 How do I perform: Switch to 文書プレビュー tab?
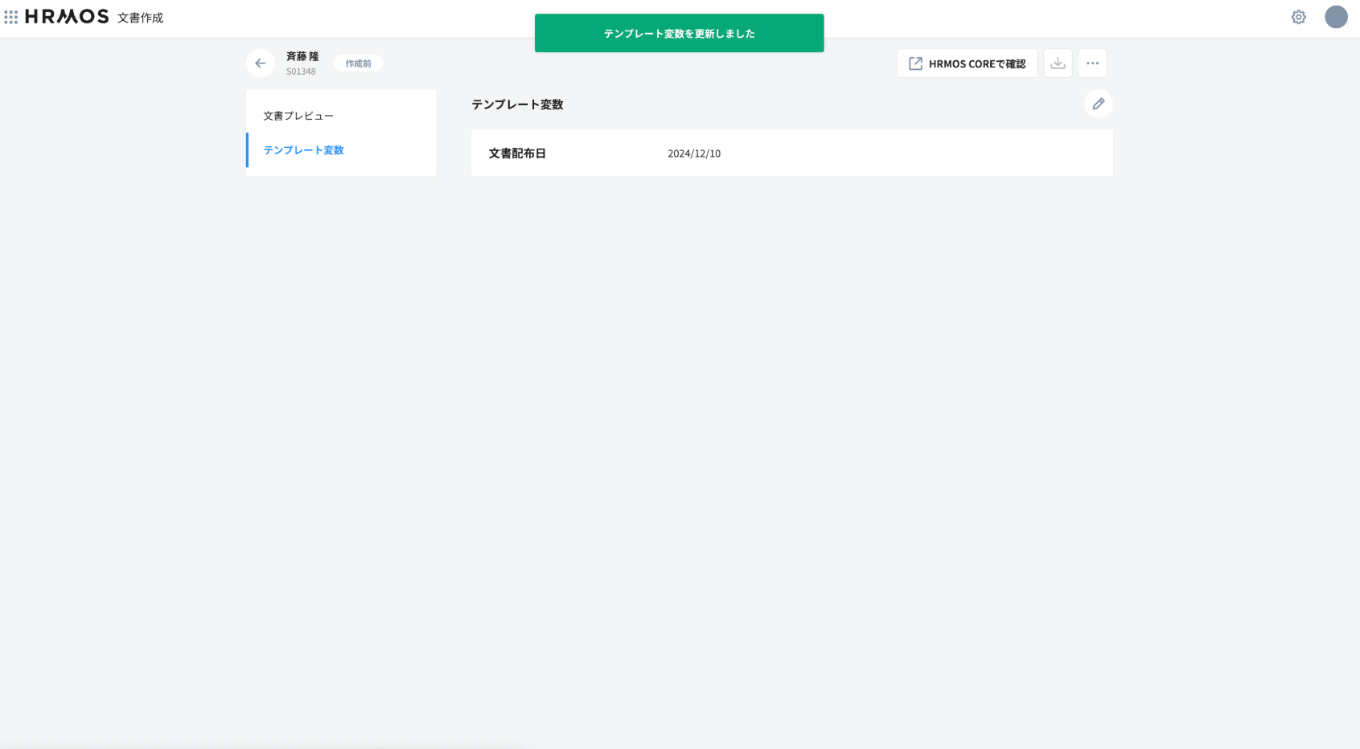(x=298, y=116)
